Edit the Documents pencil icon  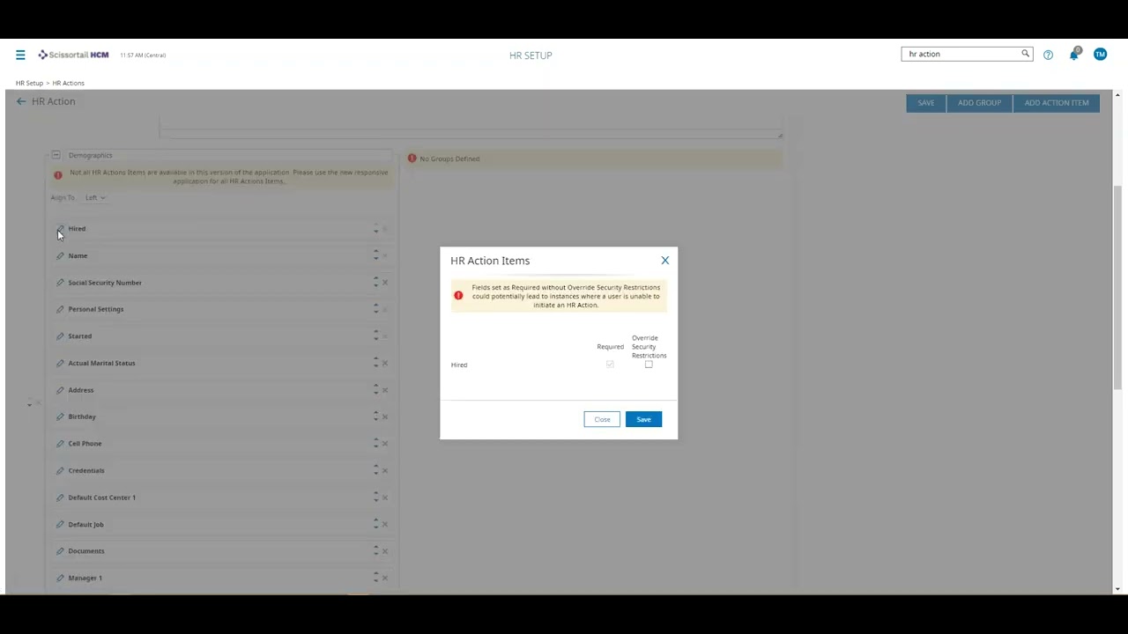pyautogui.click(x=60, y=551)
